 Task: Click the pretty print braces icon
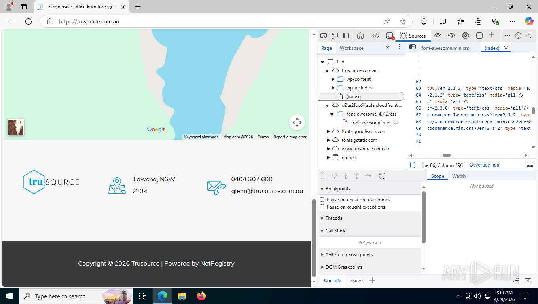pyautogui.click(x=413, y=165)
